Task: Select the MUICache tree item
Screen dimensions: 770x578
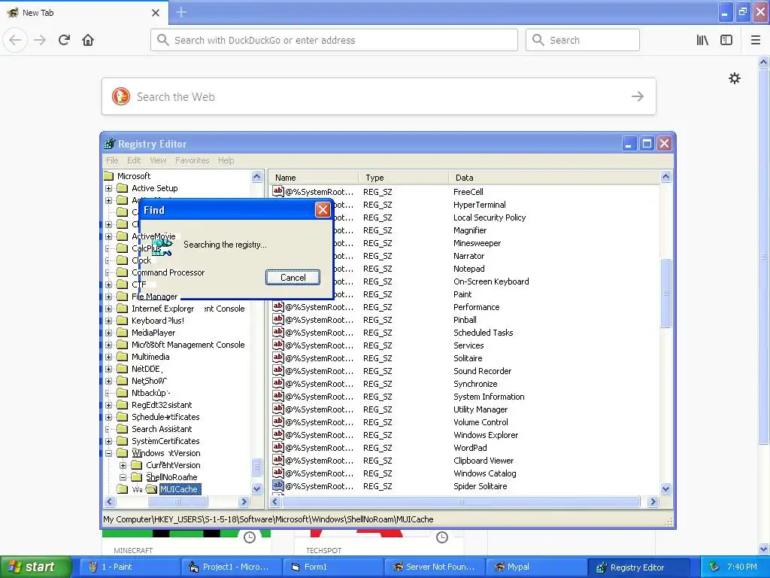Action: (180, 489)
